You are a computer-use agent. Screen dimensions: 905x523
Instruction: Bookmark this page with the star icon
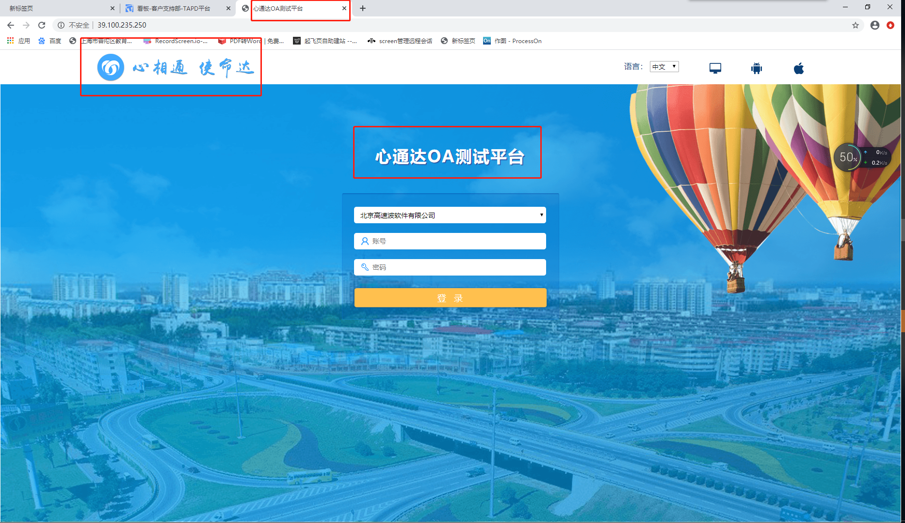click(856, 25)
